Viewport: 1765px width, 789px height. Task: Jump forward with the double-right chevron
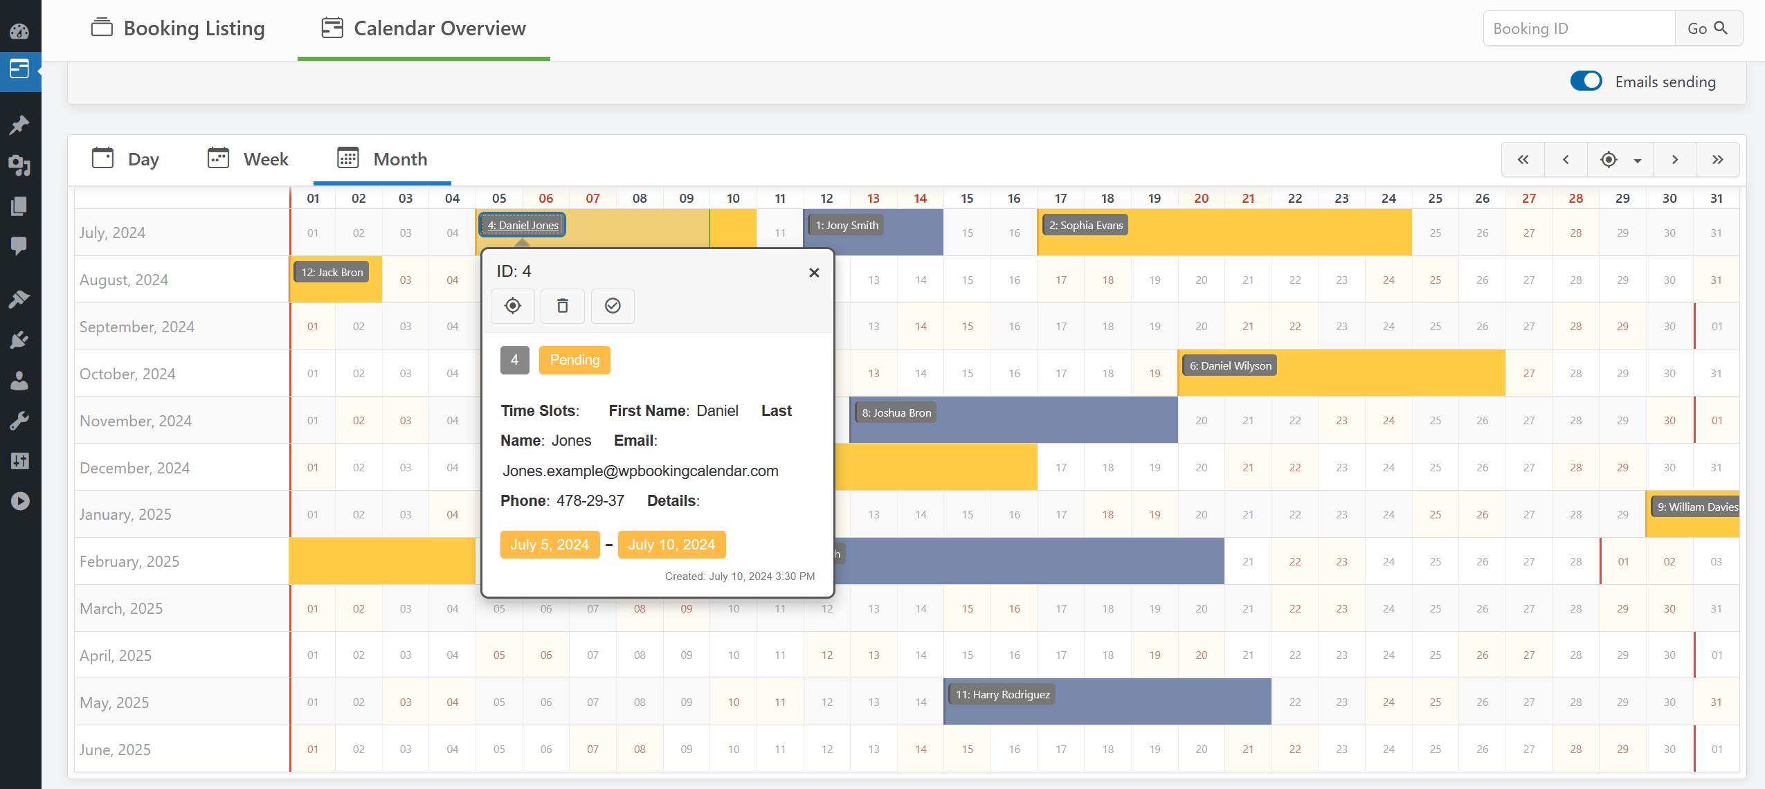[1717, 160]
